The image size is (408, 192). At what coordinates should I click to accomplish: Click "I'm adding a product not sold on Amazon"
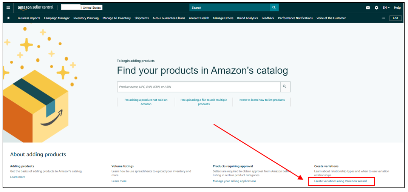tap(146, 102)
